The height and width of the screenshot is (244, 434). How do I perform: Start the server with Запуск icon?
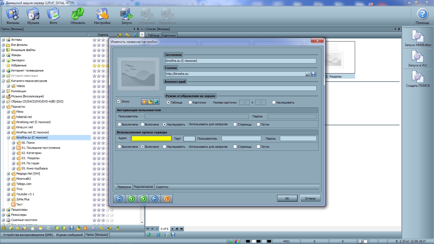coord(126,16)
